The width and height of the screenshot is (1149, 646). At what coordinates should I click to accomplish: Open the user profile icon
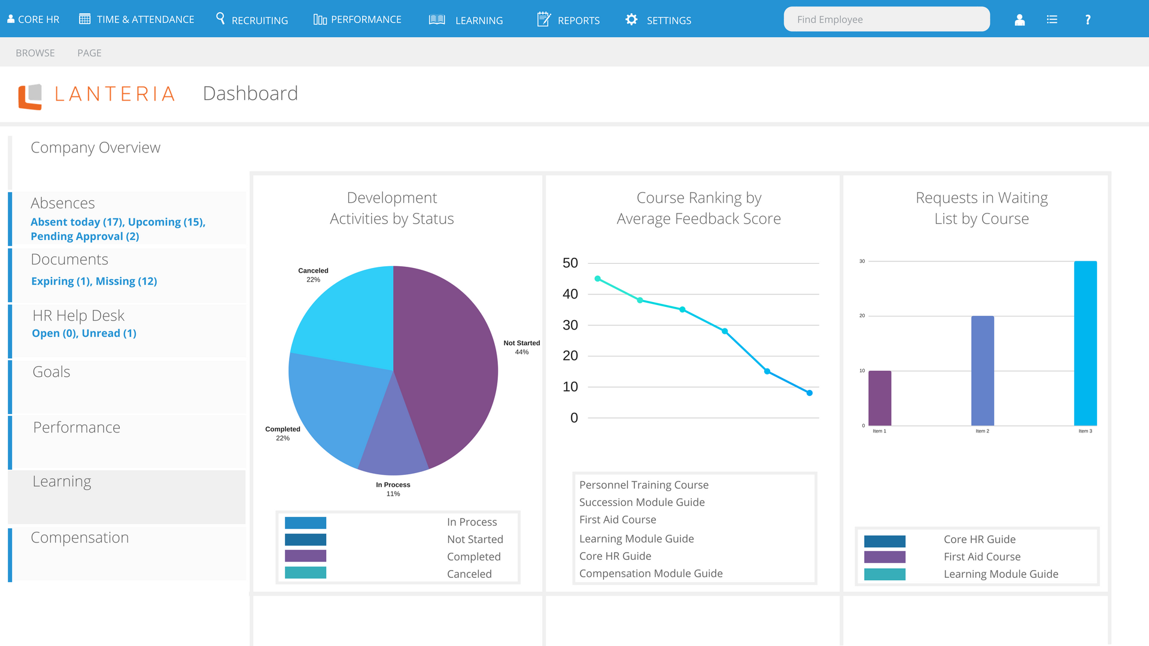[1020, 20]
